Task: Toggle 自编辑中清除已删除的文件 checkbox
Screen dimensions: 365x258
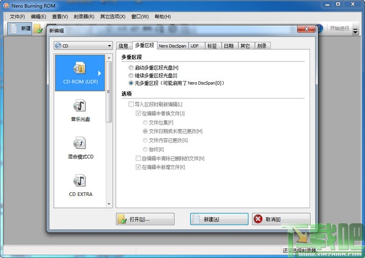Action: tap(138, 158)
